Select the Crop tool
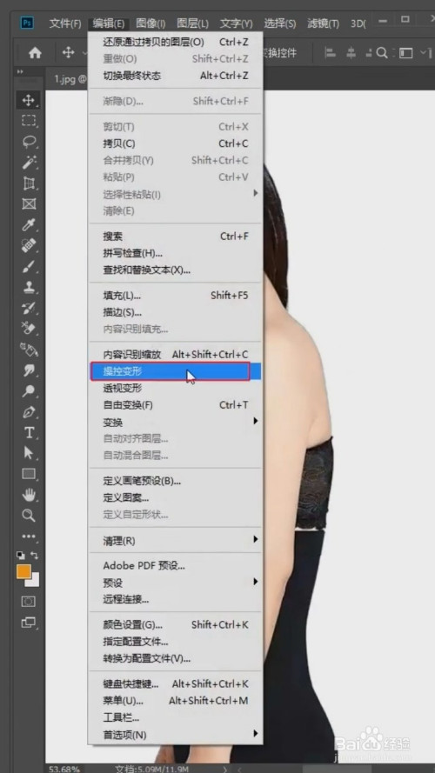 click(x=29, y=183)
